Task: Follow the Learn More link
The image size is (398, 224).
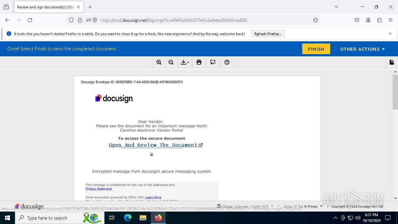Action: coord(153,197)
